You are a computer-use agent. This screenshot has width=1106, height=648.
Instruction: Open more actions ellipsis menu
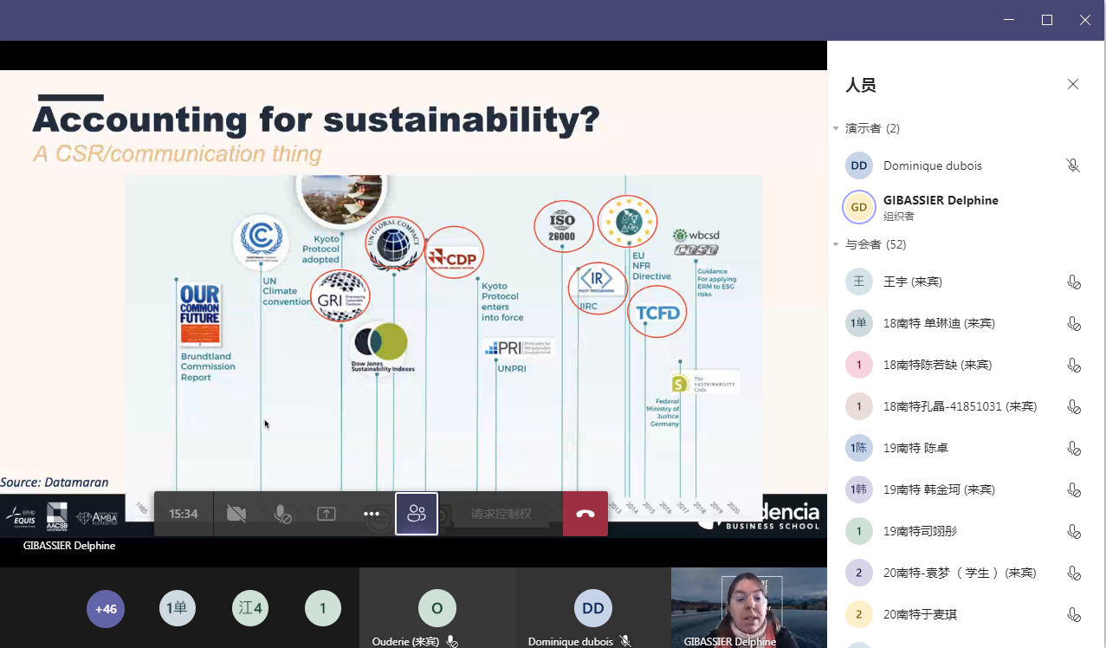(x=372, y=514)
